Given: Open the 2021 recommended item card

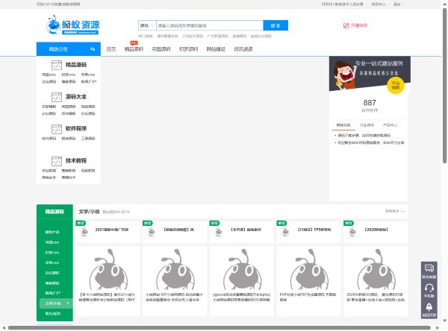Looking at the screenshot, I should click(108, 232).
